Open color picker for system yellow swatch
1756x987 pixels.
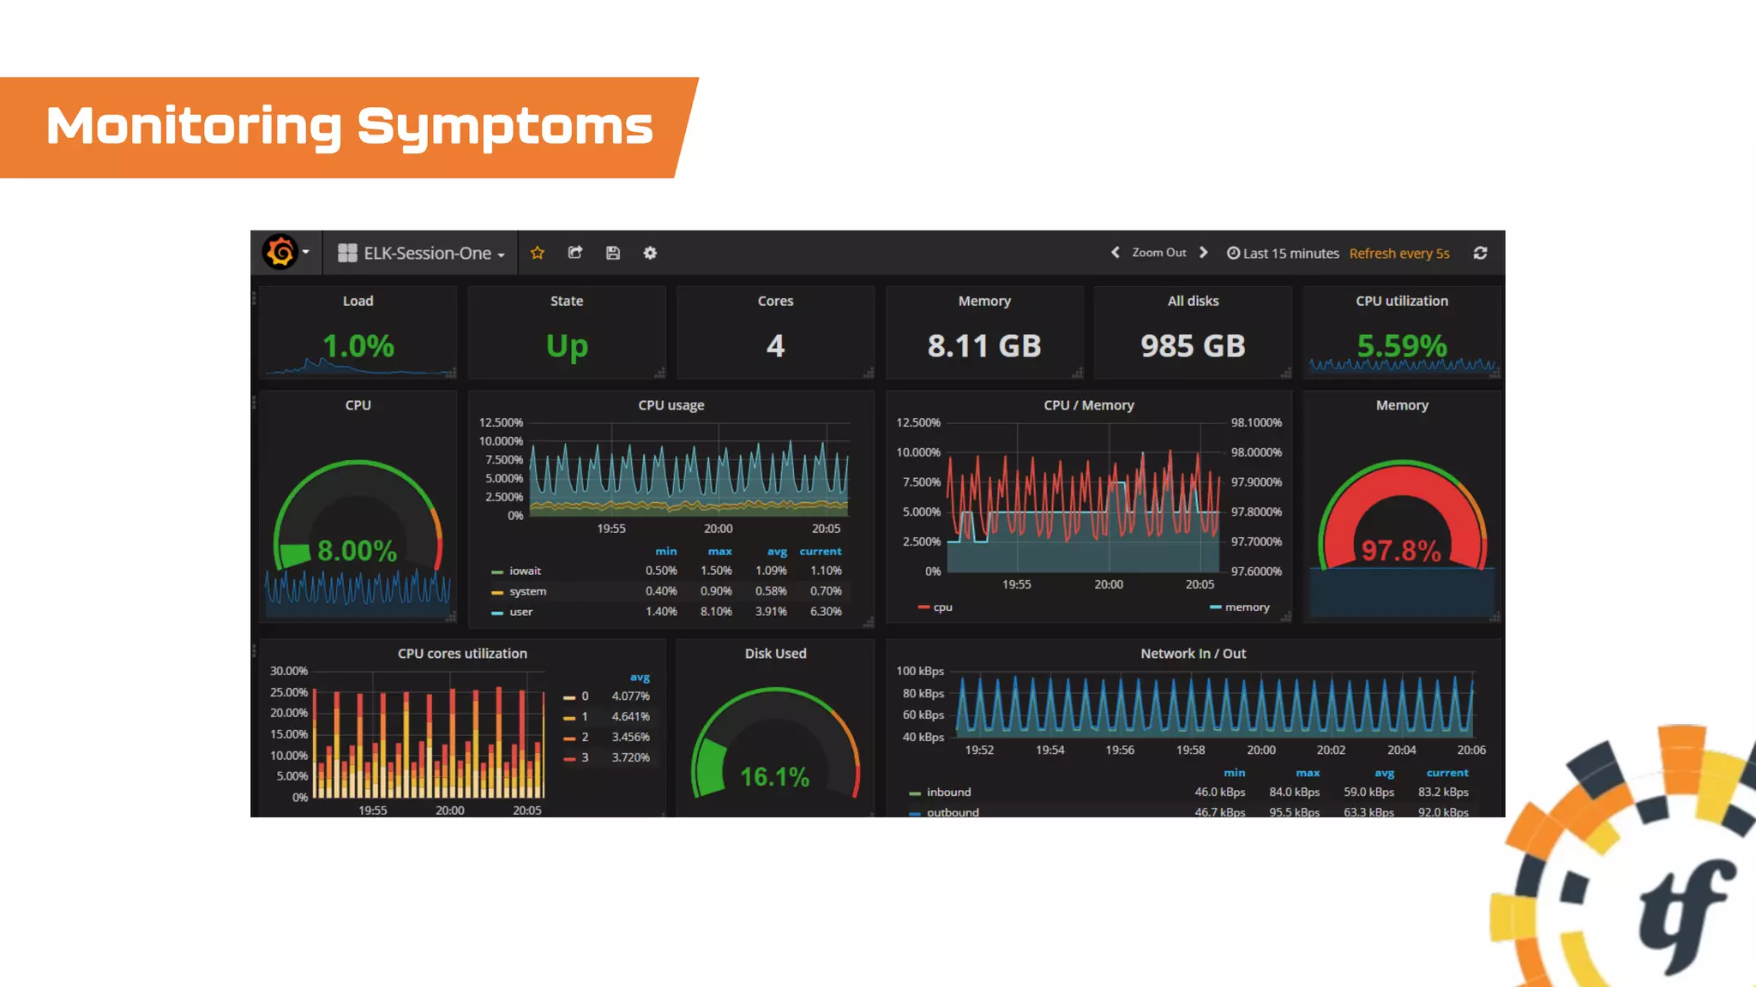tap(497, 593)
